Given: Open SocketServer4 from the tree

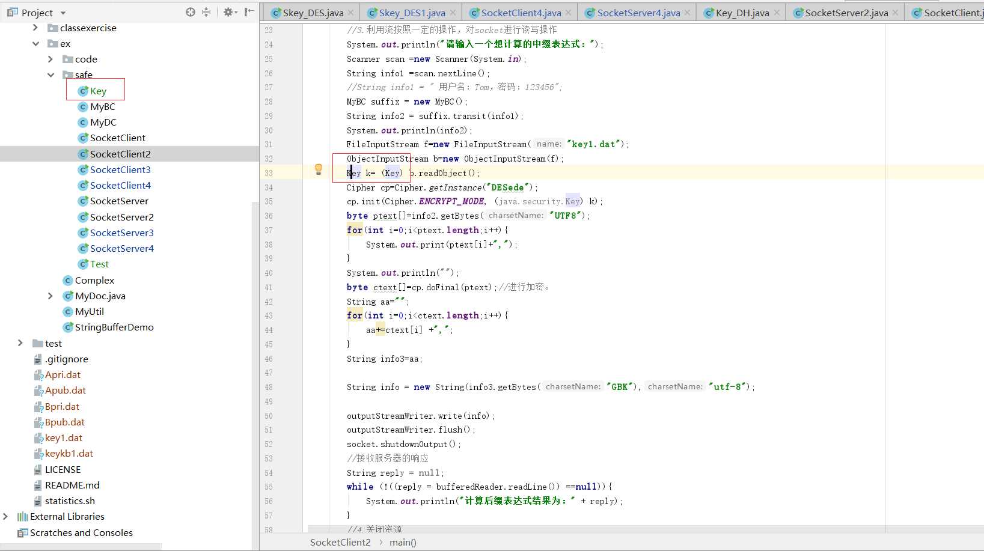Looking at the screenshot, I should tap(121, 248).
